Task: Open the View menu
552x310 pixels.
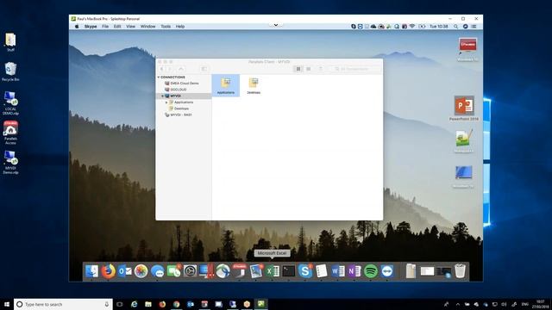Action: 130,27
